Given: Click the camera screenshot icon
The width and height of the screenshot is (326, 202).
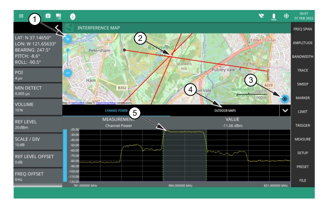Looking at the screenshot, I should coord(48,16).
